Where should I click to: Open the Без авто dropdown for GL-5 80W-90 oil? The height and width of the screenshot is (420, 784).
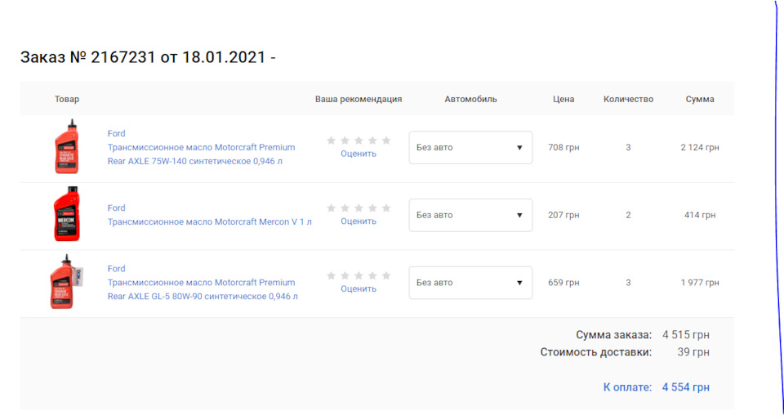[x=470, y=283]
